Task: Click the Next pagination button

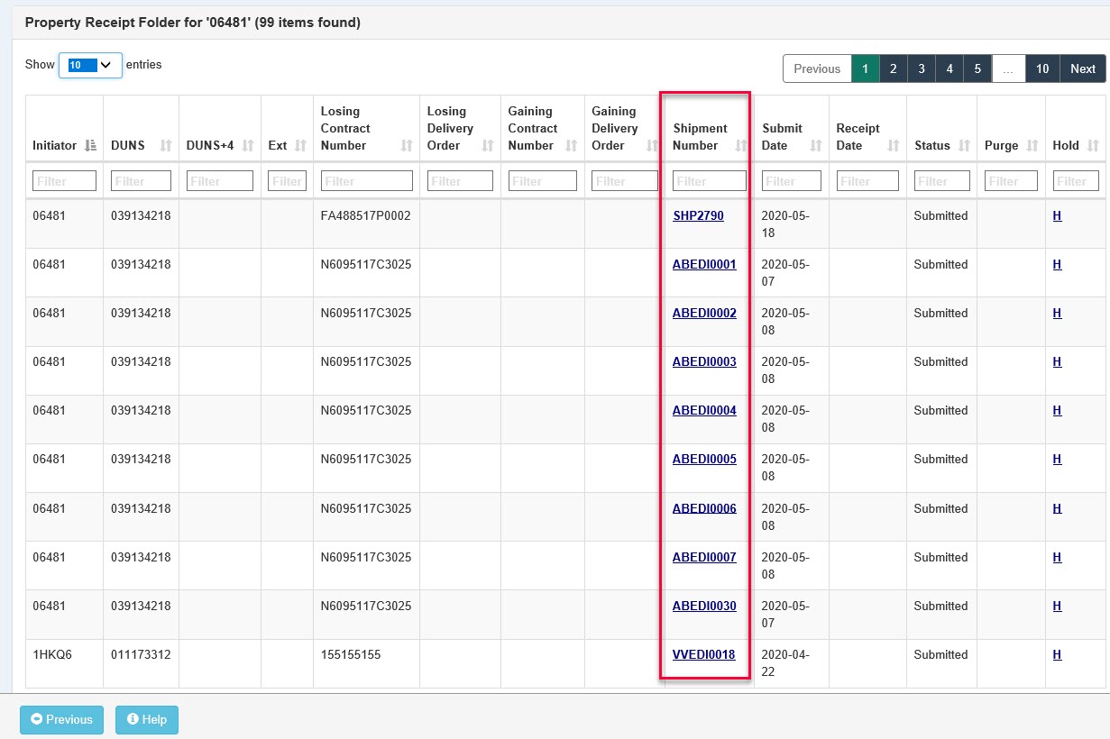Action: point(1082,68)
